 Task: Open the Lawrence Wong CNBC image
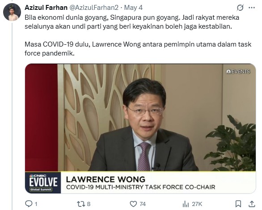pyautogui.click(x=140, y=129)
